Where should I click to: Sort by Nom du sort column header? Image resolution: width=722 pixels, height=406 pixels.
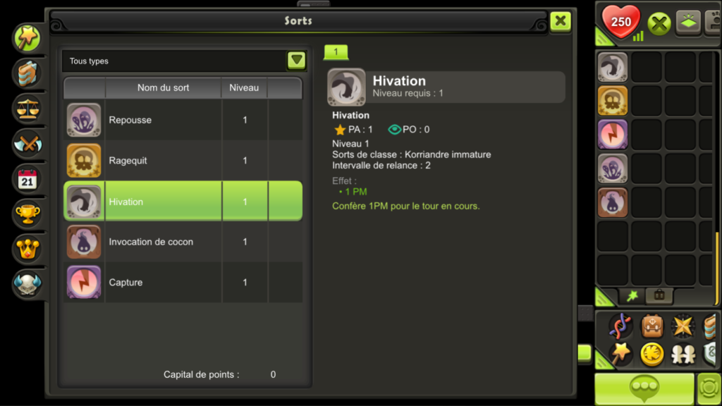point(163,87)
